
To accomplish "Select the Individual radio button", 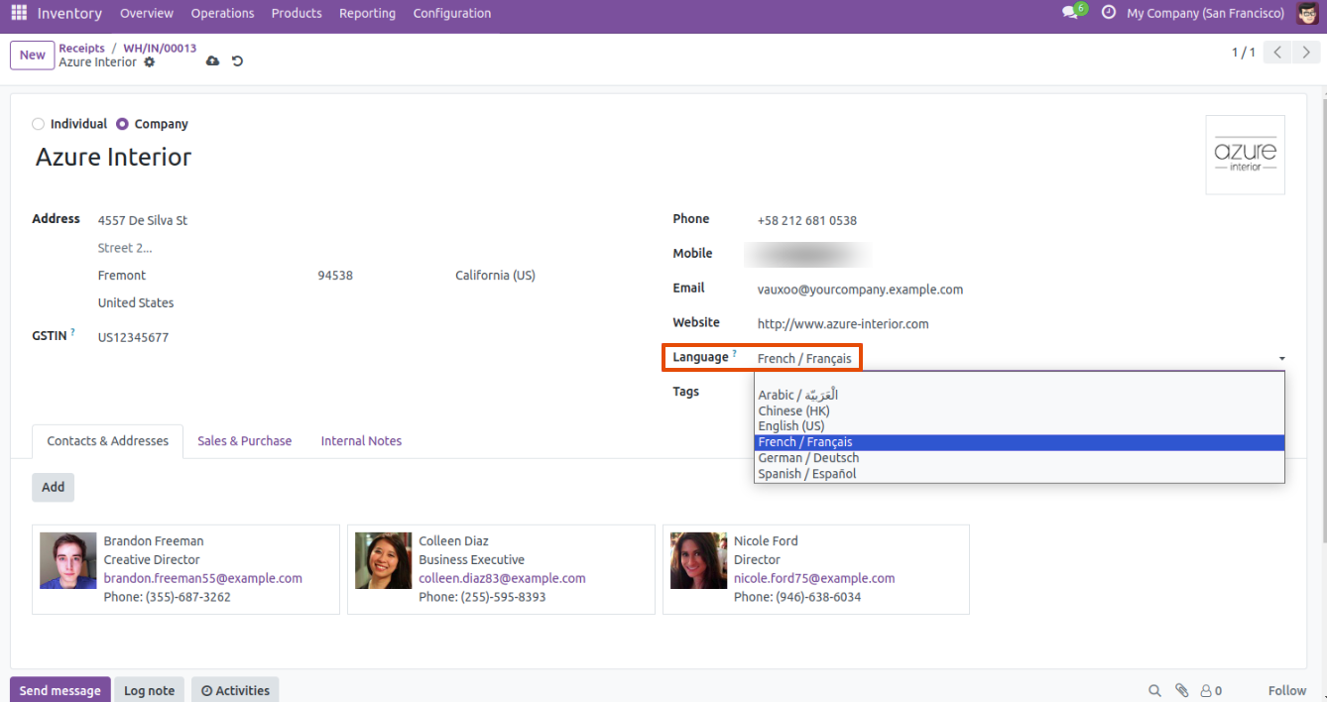I will click(x=39, y=124).
